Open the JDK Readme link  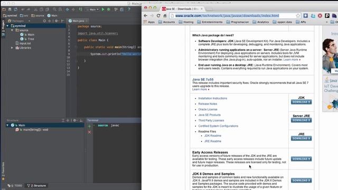coord(212,136)
